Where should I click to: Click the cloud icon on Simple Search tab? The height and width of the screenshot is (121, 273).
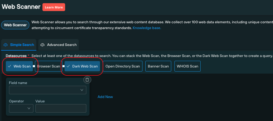6,45
